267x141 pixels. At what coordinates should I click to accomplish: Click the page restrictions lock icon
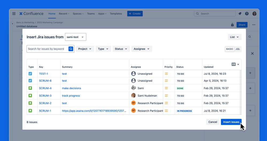pyautogui.click(x=232, y=25)
